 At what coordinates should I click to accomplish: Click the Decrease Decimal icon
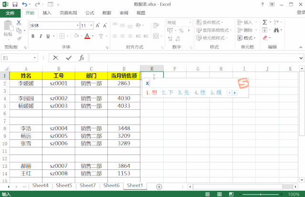[178, 39]
